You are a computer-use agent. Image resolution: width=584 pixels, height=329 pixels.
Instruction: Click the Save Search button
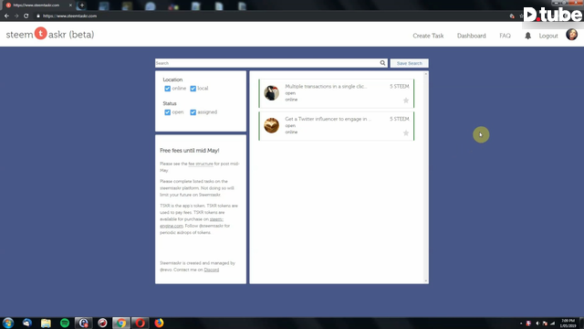coord(410,63)
